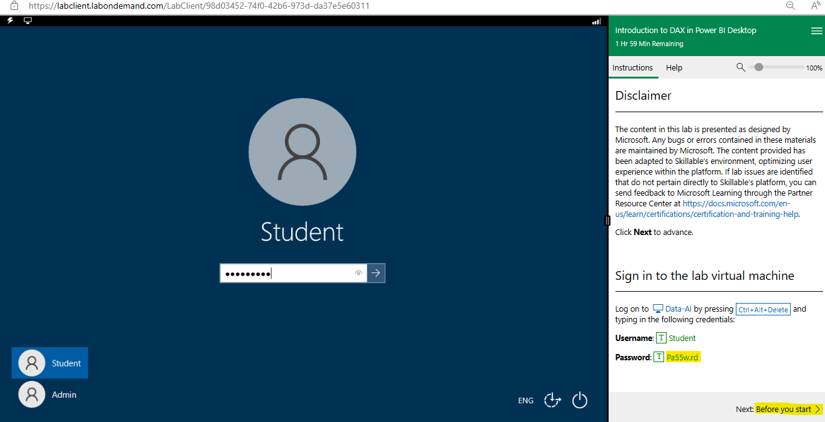This screenshot has height=422, width=825.
Task: Click the magnifier zoom icon
Action: click(x=741, y=67)
